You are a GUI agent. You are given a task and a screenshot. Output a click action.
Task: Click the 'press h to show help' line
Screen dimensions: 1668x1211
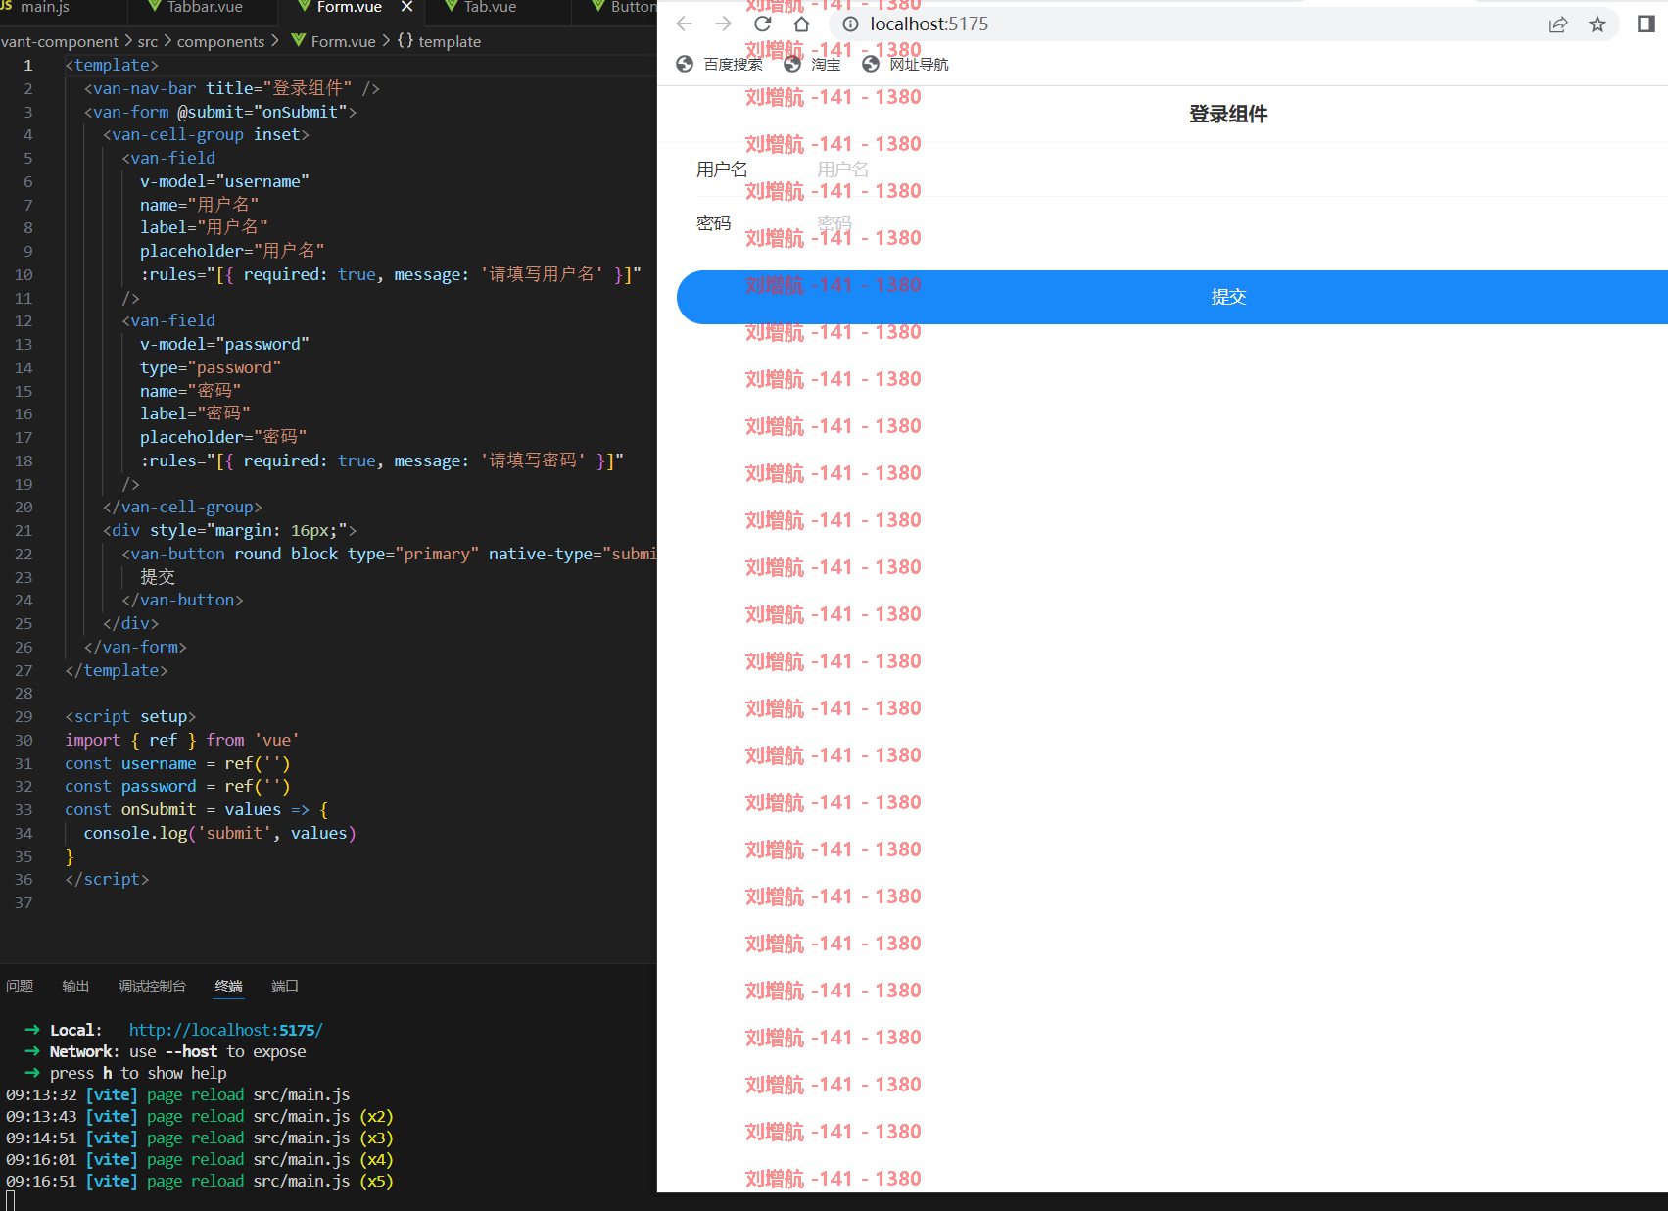pyautogui.click(x=138, y=1073)
